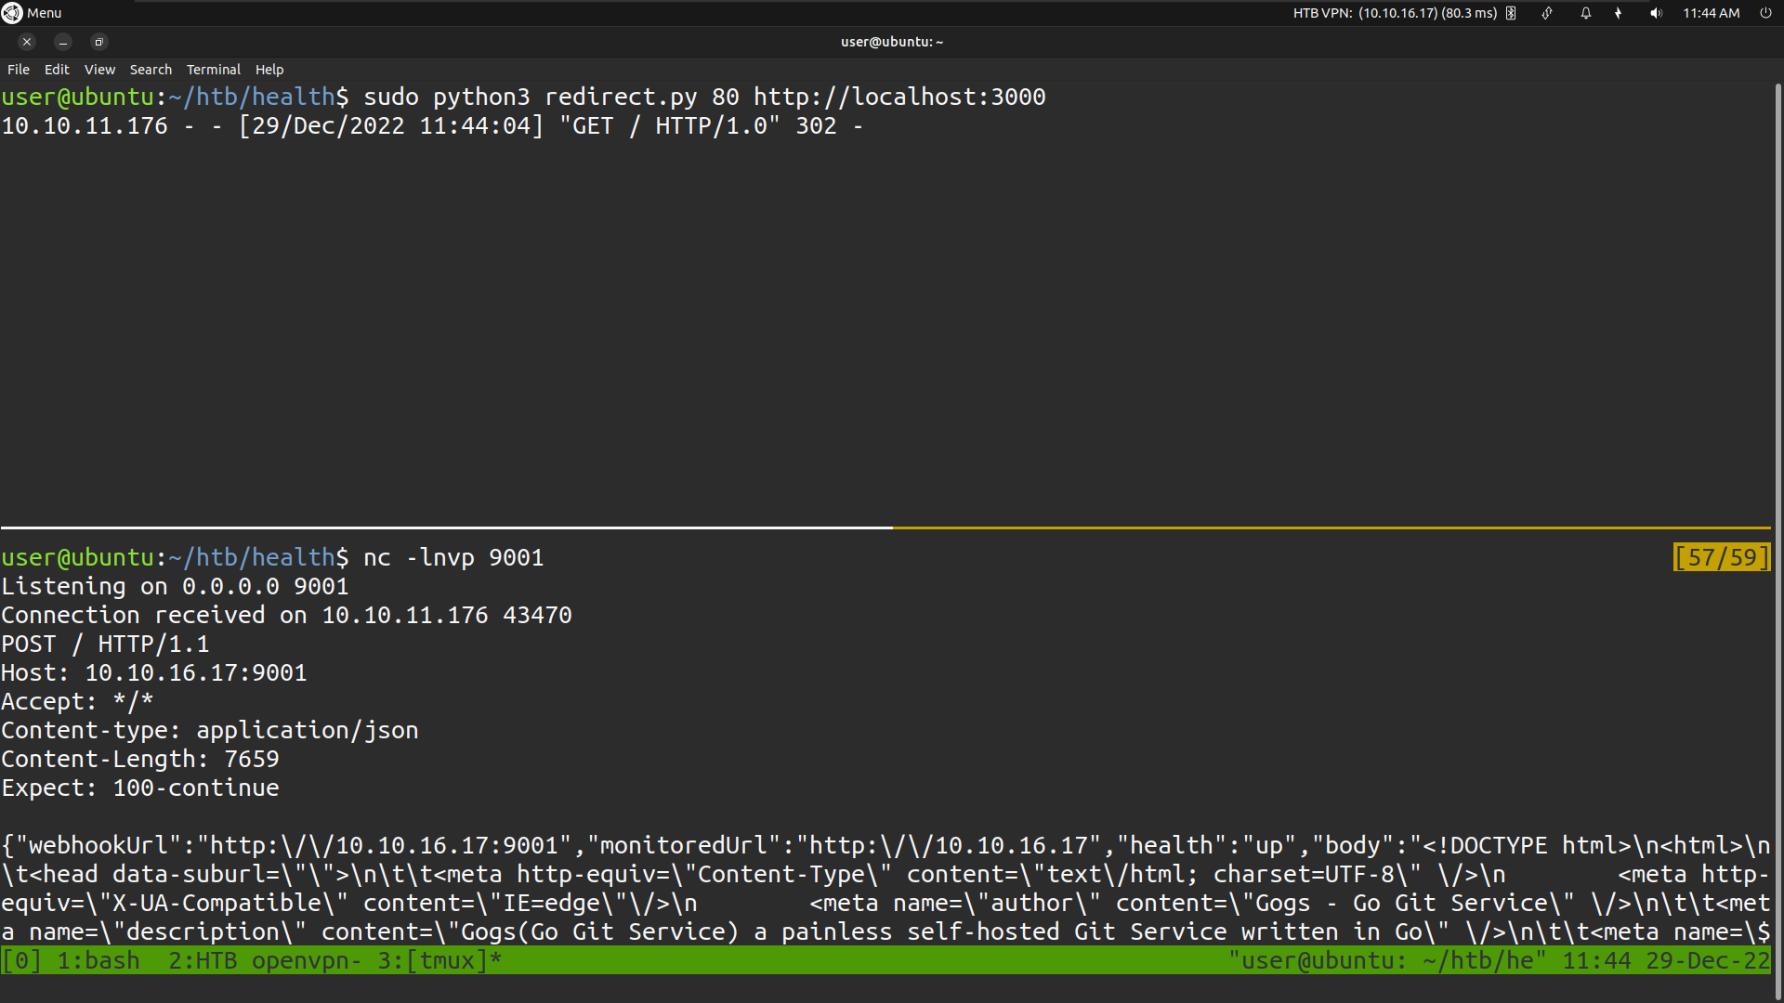1784x1003 pixels.
Task: Select the 1:bash tmux window
Action: tap(98, 960)
